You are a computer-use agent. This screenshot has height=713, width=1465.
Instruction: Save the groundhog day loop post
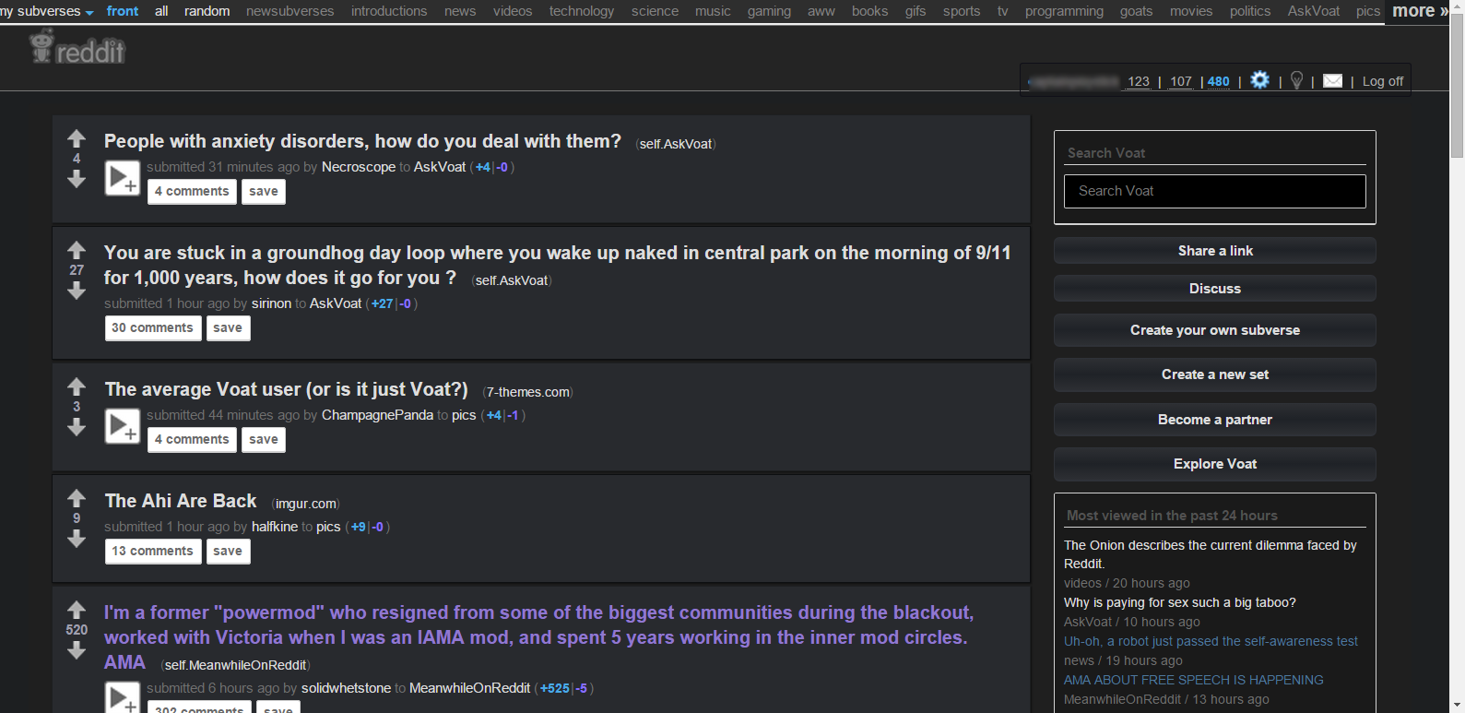(228, 327)
